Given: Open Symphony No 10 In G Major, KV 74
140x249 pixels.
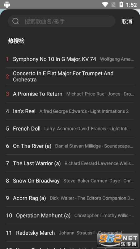Looking at the screenshot, I should (70, 59).
